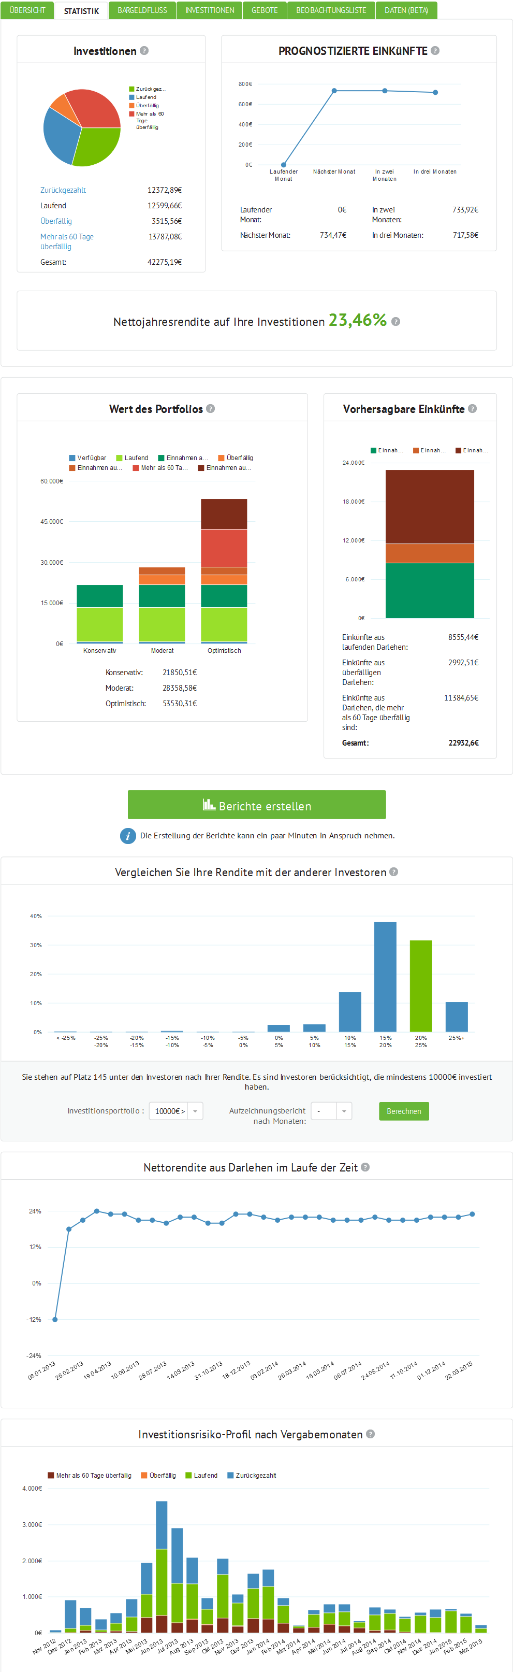Click the Nettojahresrendite value 23,46%
Screen dimensions: 513x1672
click(x=357, y=320)
